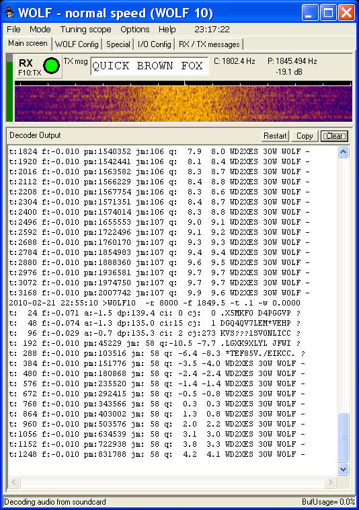The height and width of the screenshot is (510, 359).
Task: Copy the decoder output with Copy button
Action: 305,136
